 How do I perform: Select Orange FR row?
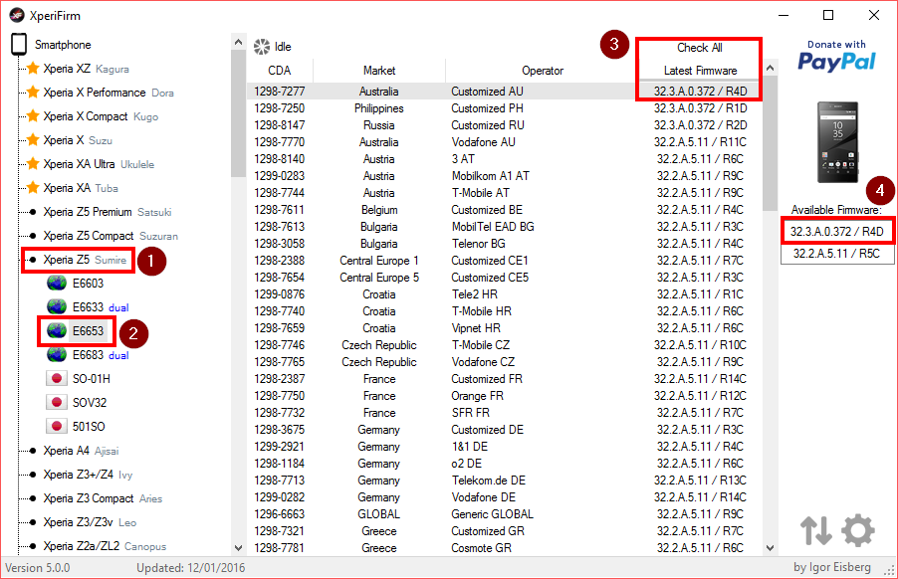pos(505,396)
